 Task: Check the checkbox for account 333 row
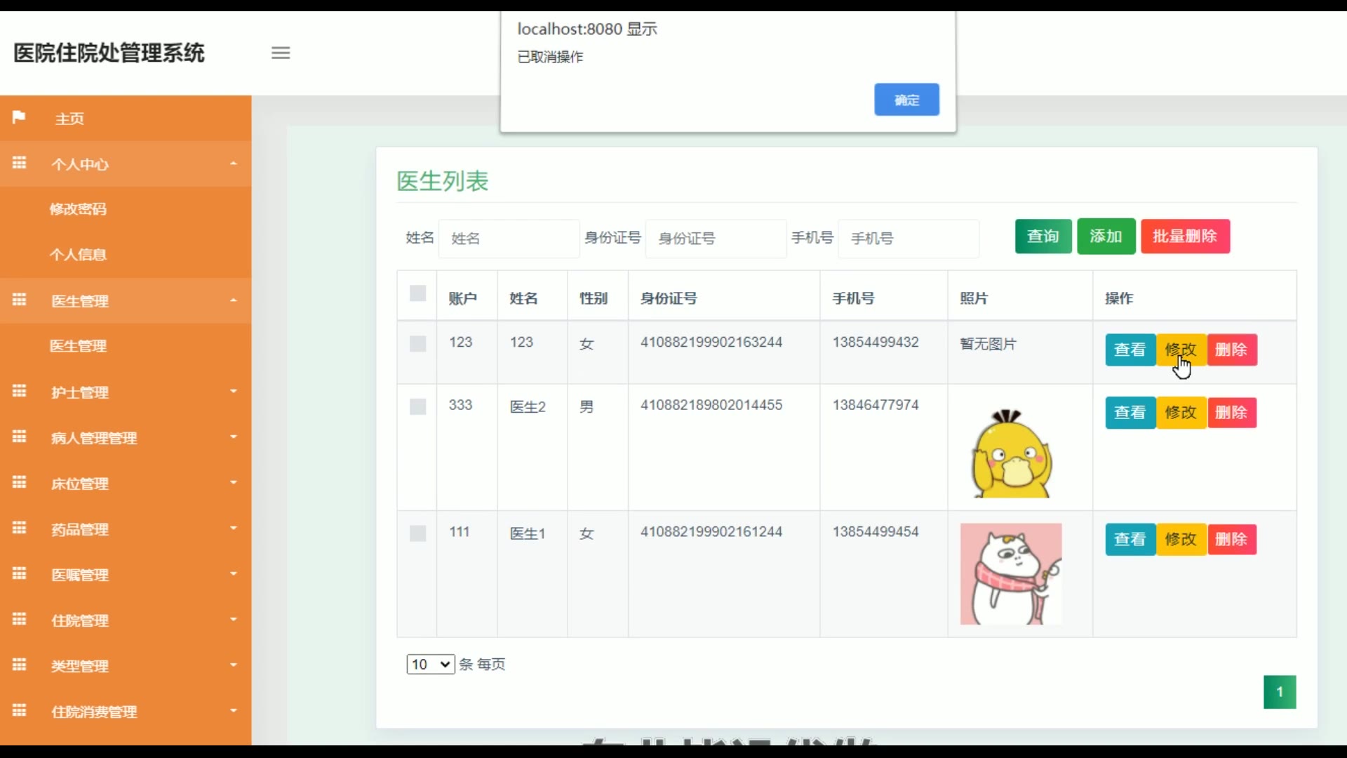(417, 407)
